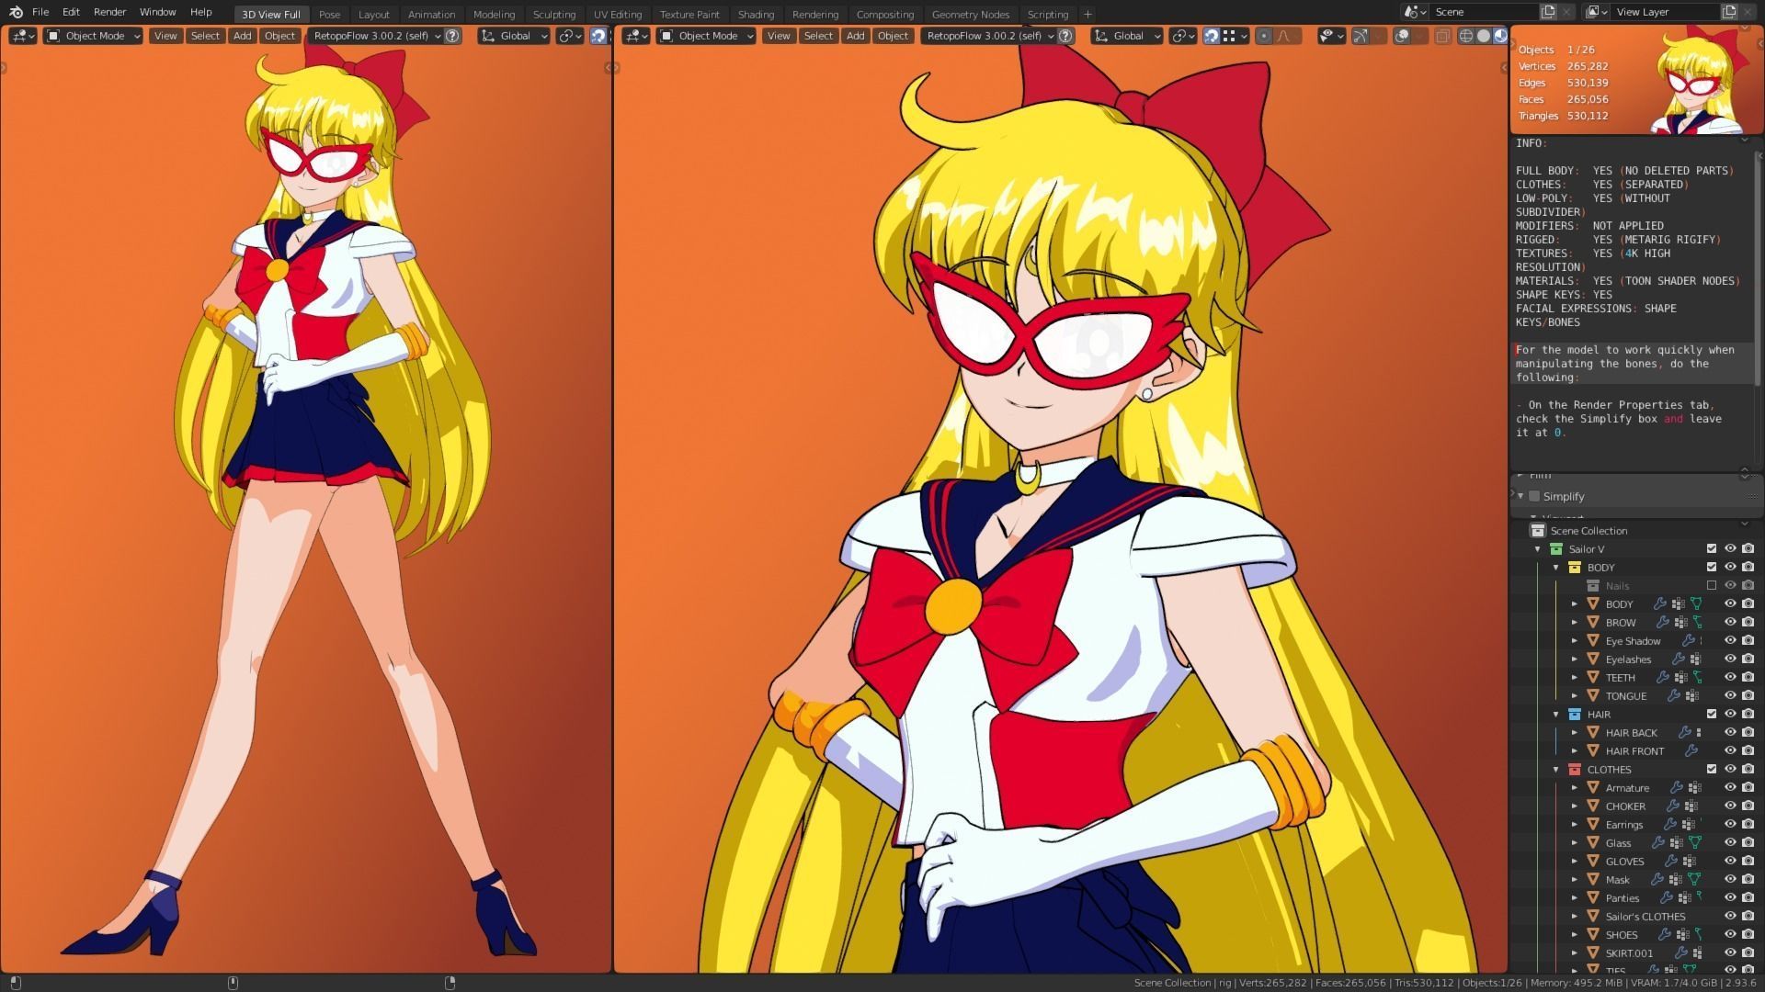Collapse the Simplify panel
Screen dimensions: 1765x992
coord(1520,496)
